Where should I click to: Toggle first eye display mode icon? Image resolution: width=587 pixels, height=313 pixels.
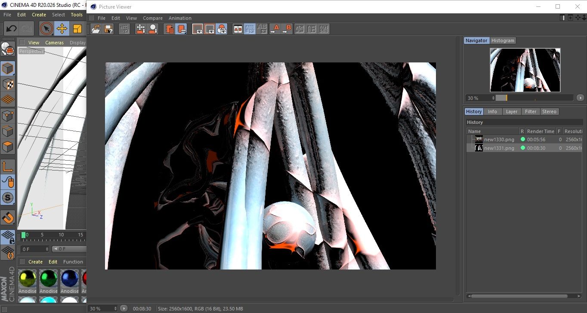198,29
